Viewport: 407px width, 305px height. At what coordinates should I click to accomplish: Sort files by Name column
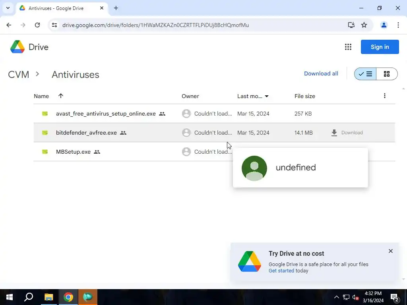[41, 96]
